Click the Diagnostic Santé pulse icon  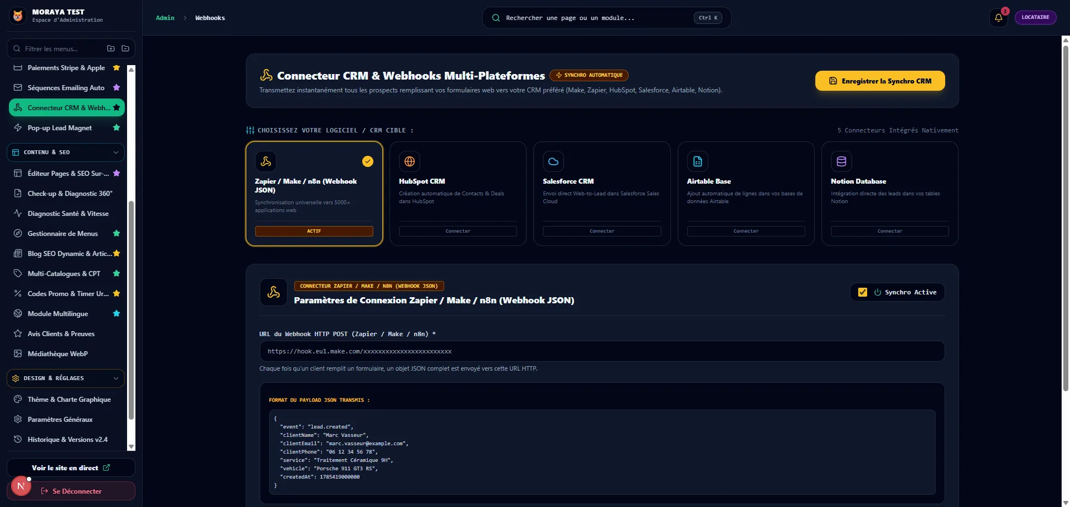click(x=18, y=214)
